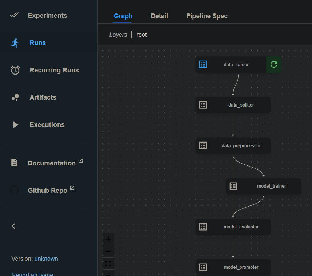The height and width of the screenshot is (276, 312).
Task: Select the Graph tab
Action: [123, 16]
